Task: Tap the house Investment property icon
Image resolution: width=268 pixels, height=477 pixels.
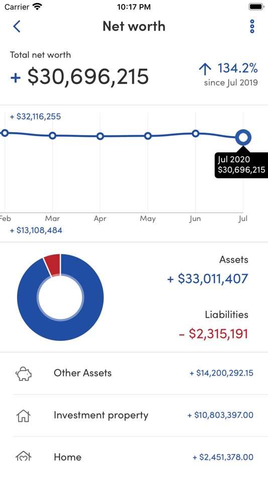Action: [x=24, y=415]
